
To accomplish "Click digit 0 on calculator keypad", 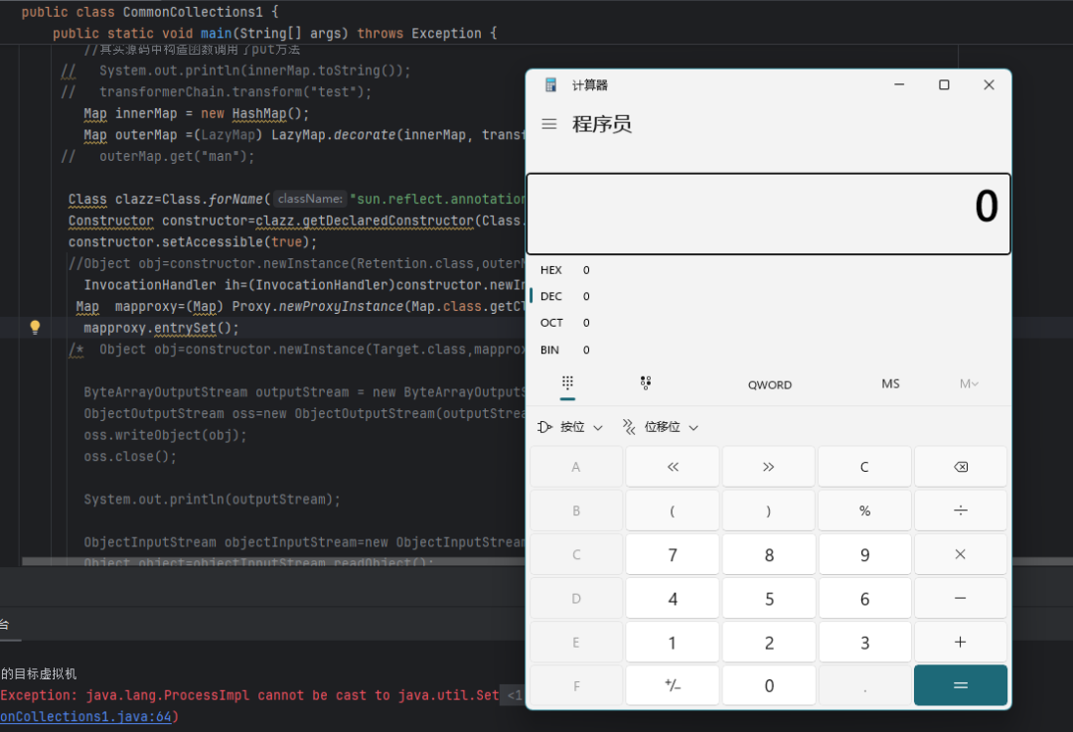I will [768, 684].
